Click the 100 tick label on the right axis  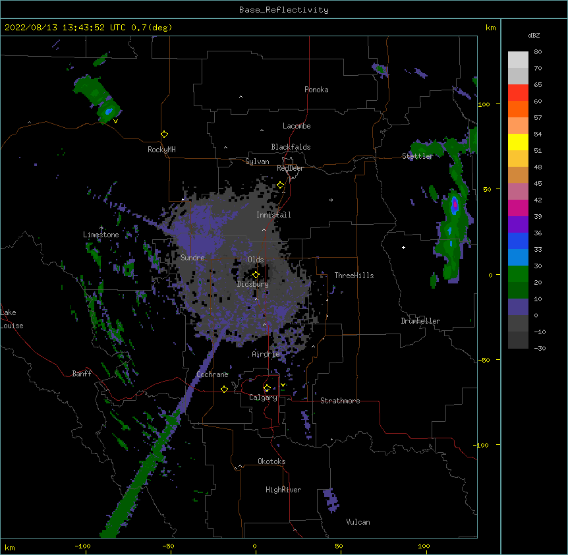tap(484, 104)
